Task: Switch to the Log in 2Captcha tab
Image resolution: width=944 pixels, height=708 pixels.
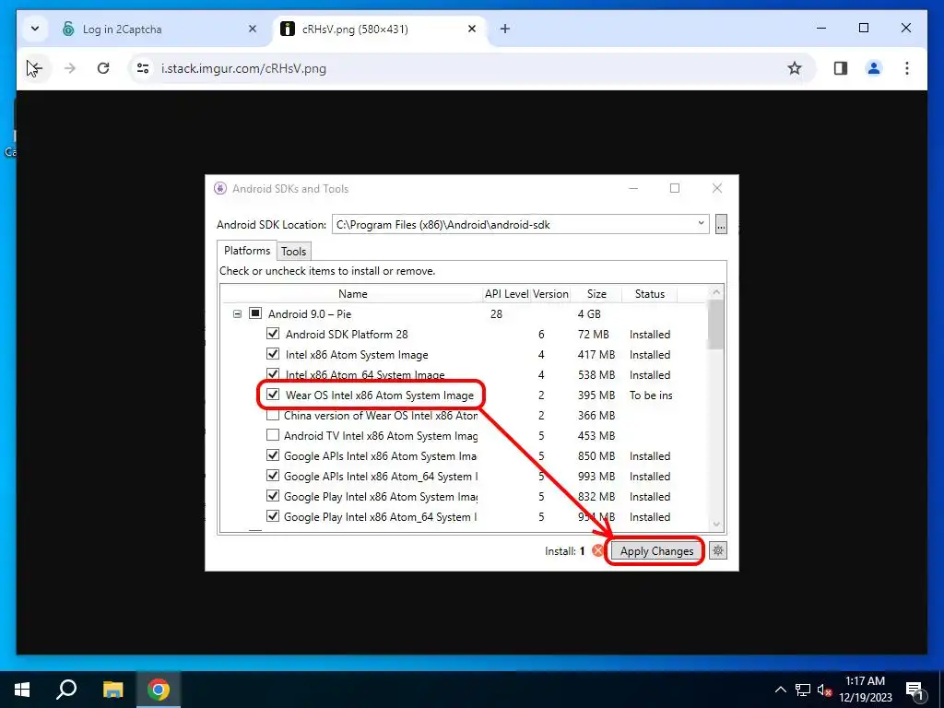Action: click(x=159, y=29)
